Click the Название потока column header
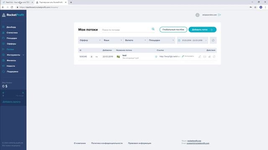This screenshot has width=268, height=150. (124, 50)
